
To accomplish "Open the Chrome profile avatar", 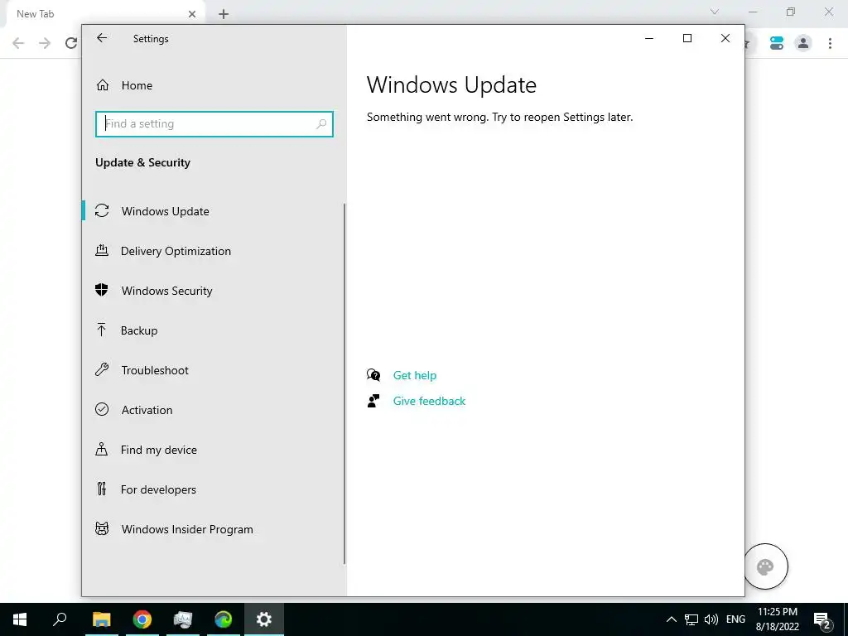I will [x=803, y=43].
